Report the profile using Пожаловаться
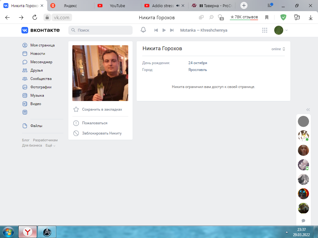Screen dimensions: 318x238 click(x=94, y=123)
